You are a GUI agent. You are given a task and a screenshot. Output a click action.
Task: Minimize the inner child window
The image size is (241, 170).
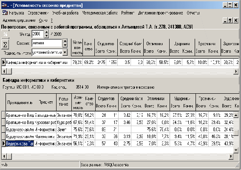225,20
